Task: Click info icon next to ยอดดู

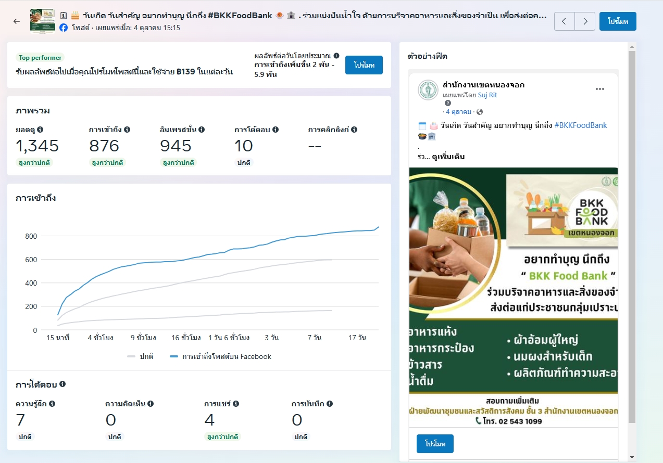Action: (x=40, y=130)
